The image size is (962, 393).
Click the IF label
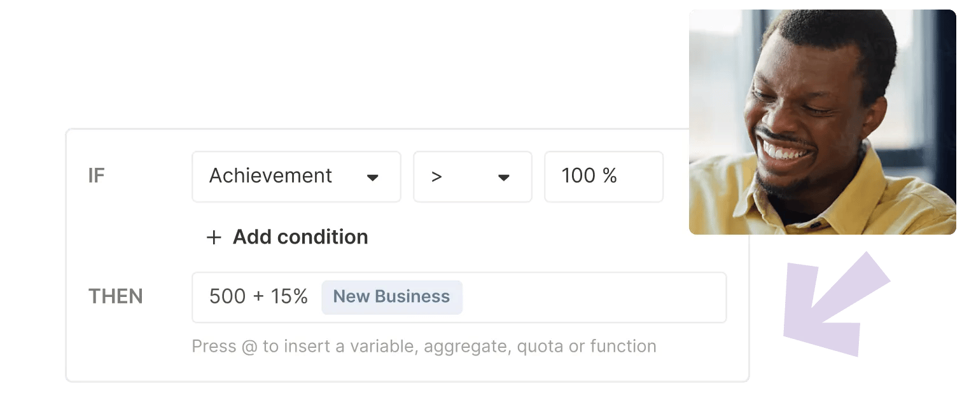[x=96, y=176]
